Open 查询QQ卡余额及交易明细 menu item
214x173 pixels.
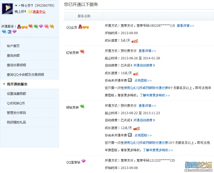(x=25, y=75)
